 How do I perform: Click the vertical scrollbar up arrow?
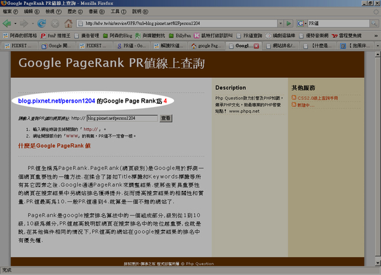point(378,54)
